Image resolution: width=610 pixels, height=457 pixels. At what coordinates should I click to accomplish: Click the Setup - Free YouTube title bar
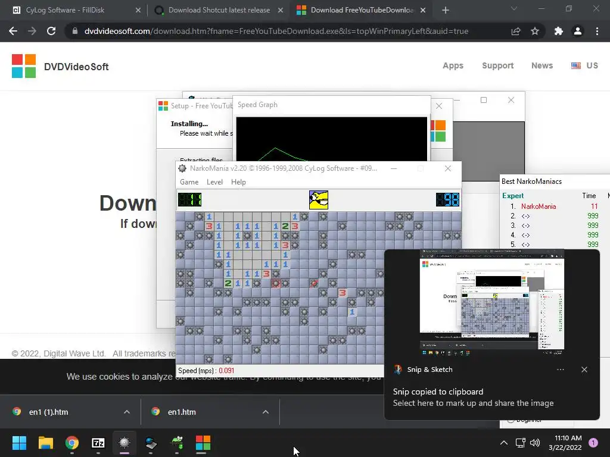pos(195,106)
